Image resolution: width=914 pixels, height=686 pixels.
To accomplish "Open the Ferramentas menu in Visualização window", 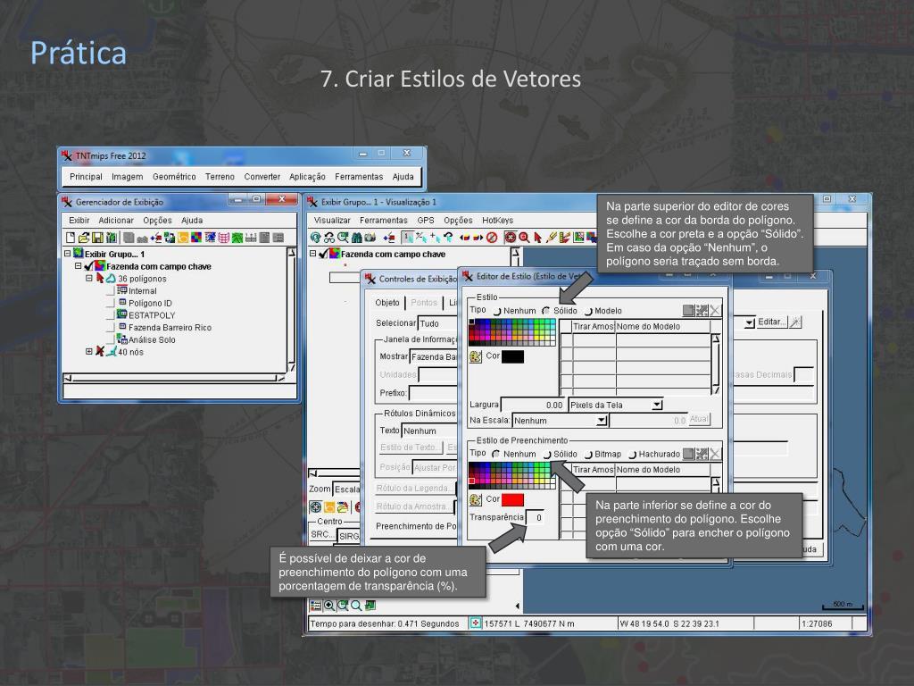I will pyautogui.click(x=384, y=221).
